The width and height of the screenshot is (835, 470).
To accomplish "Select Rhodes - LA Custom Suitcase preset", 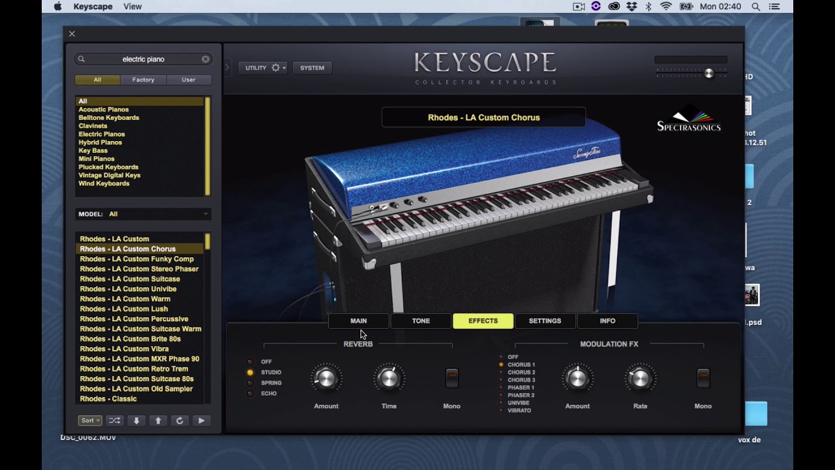I will [130, 279].
